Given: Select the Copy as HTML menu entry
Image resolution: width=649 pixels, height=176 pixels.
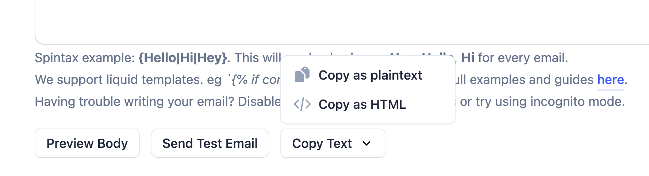Looking at the screenshot, I should tap(362, 104).
